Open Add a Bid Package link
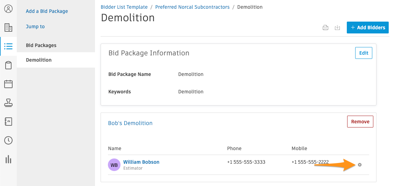The image size is (395, 186). point(47,11)
